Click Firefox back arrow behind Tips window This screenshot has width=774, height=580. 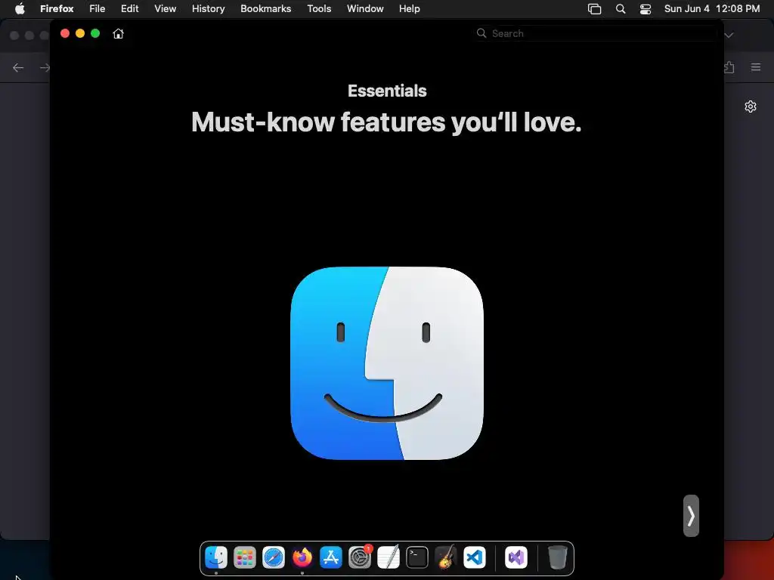[18, 67]
